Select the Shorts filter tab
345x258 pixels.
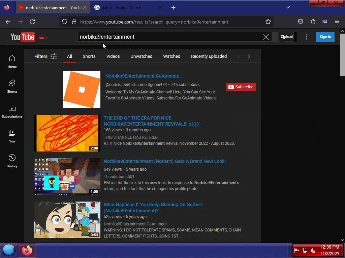(89, 56)
